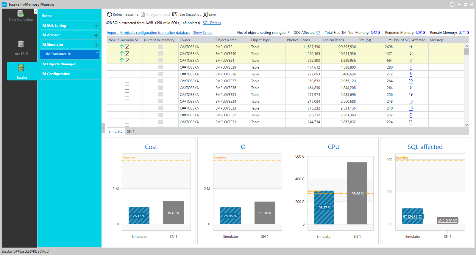476x255 pixels.
Task: Click the Simulator bar in Cost chart
Action: (139, 216)
